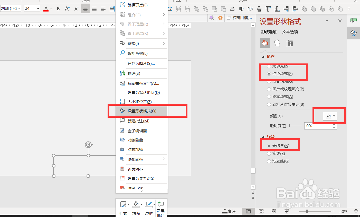Click the 透明度 transparency slider
Viewport: 360px width, 217px height.
click(x=296, y=126)
